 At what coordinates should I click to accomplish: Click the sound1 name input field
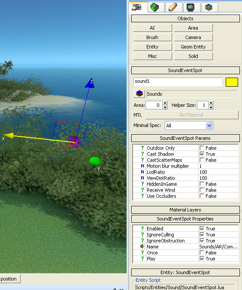click(x=178, y=82)
